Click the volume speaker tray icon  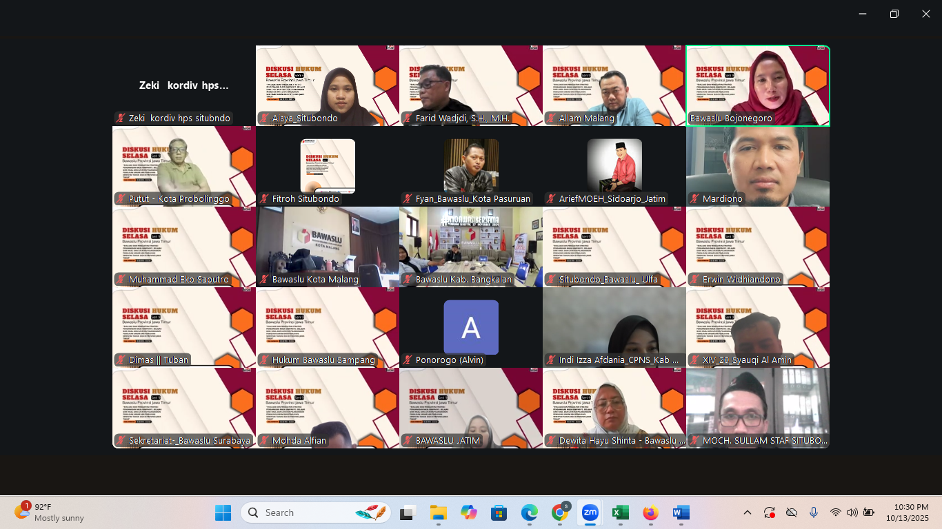tap(852, 512)
